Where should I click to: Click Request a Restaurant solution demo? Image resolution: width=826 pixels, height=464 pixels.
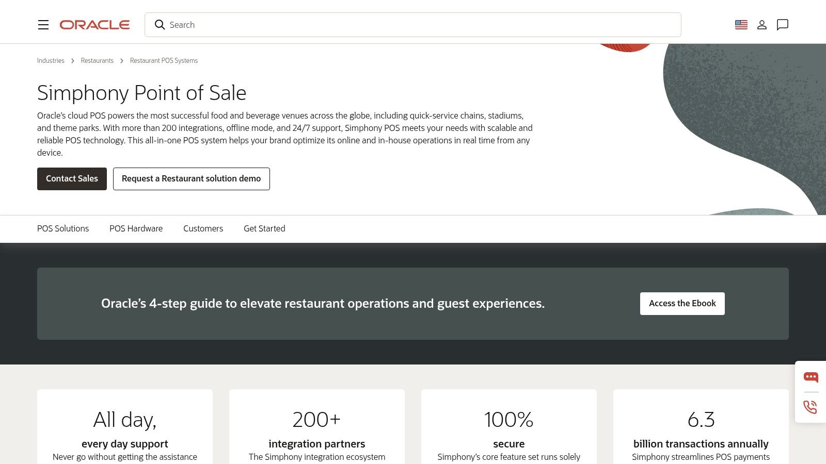pyautogui.click(x=192, y=179)
